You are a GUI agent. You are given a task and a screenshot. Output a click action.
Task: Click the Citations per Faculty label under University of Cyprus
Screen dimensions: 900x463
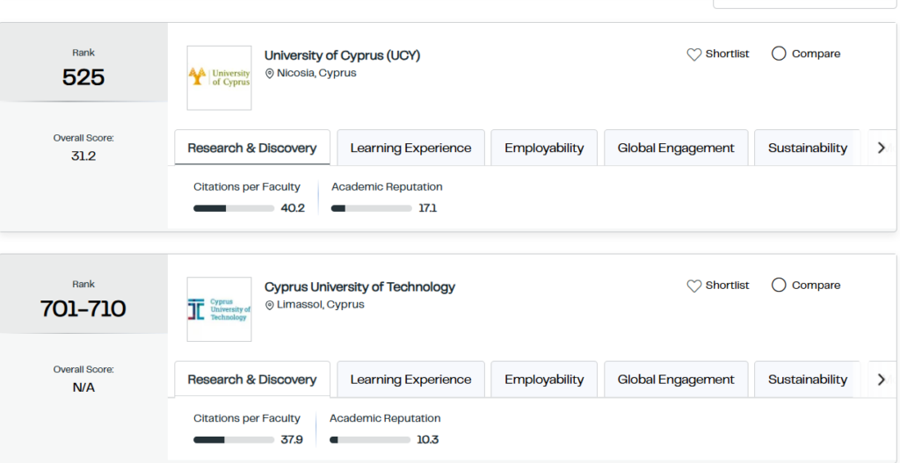pyautogui.click(x=247, y=186)
